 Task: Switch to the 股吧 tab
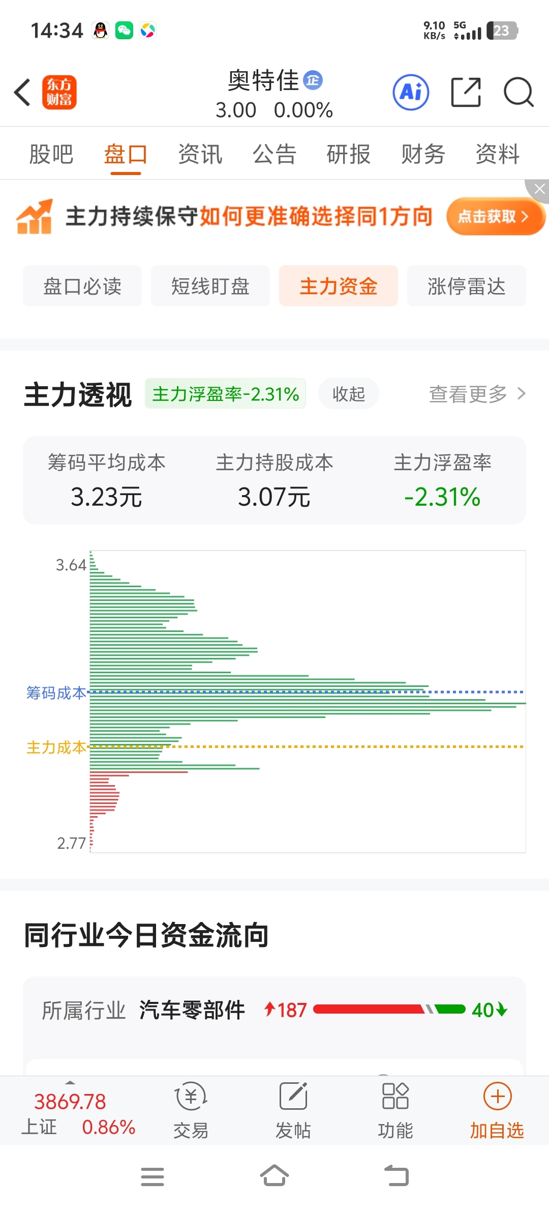coord(51,154)
